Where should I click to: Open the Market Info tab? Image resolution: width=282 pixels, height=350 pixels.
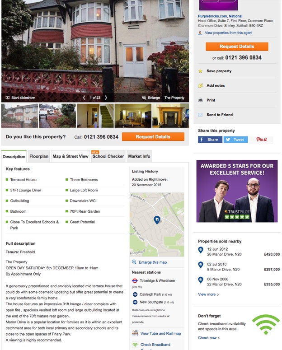tap(139, 156)
